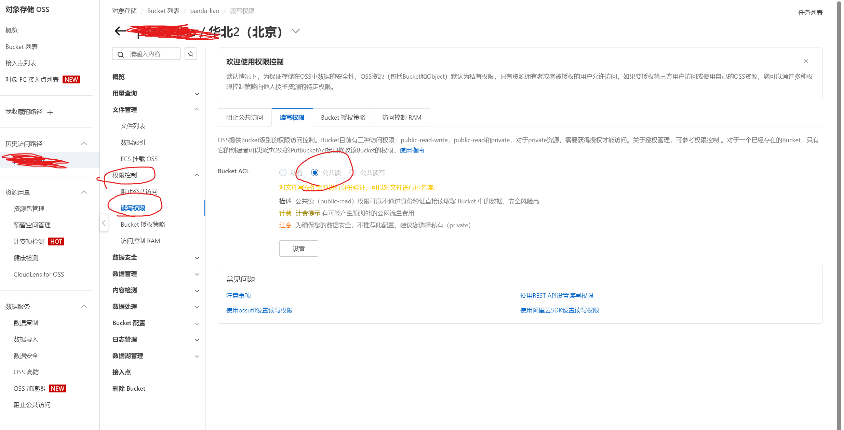Click the plus icon next to 我收藏的路径

(x=50, y=112)
